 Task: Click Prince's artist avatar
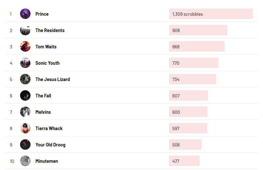[x=25, y=14]
